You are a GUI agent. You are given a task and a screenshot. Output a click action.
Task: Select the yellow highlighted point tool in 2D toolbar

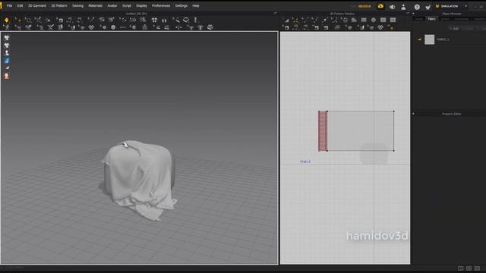coord(295,20)
